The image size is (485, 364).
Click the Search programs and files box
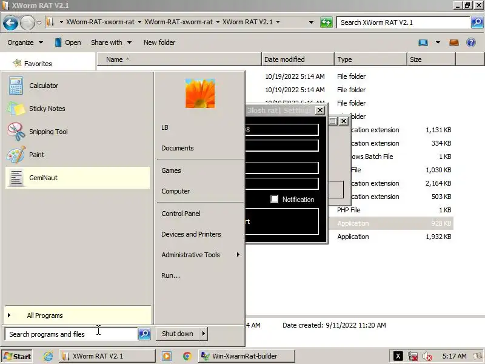pos(71,334)
